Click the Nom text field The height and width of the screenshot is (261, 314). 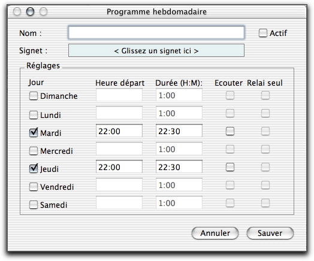click(x=156, y=32)
